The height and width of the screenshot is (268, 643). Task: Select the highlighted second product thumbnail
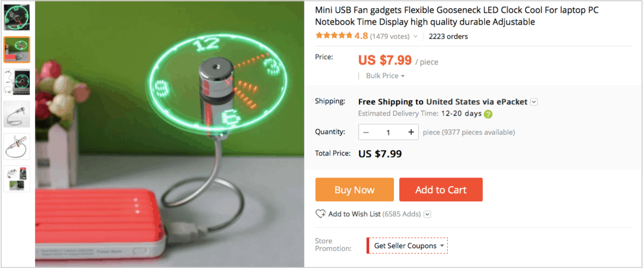17,50
